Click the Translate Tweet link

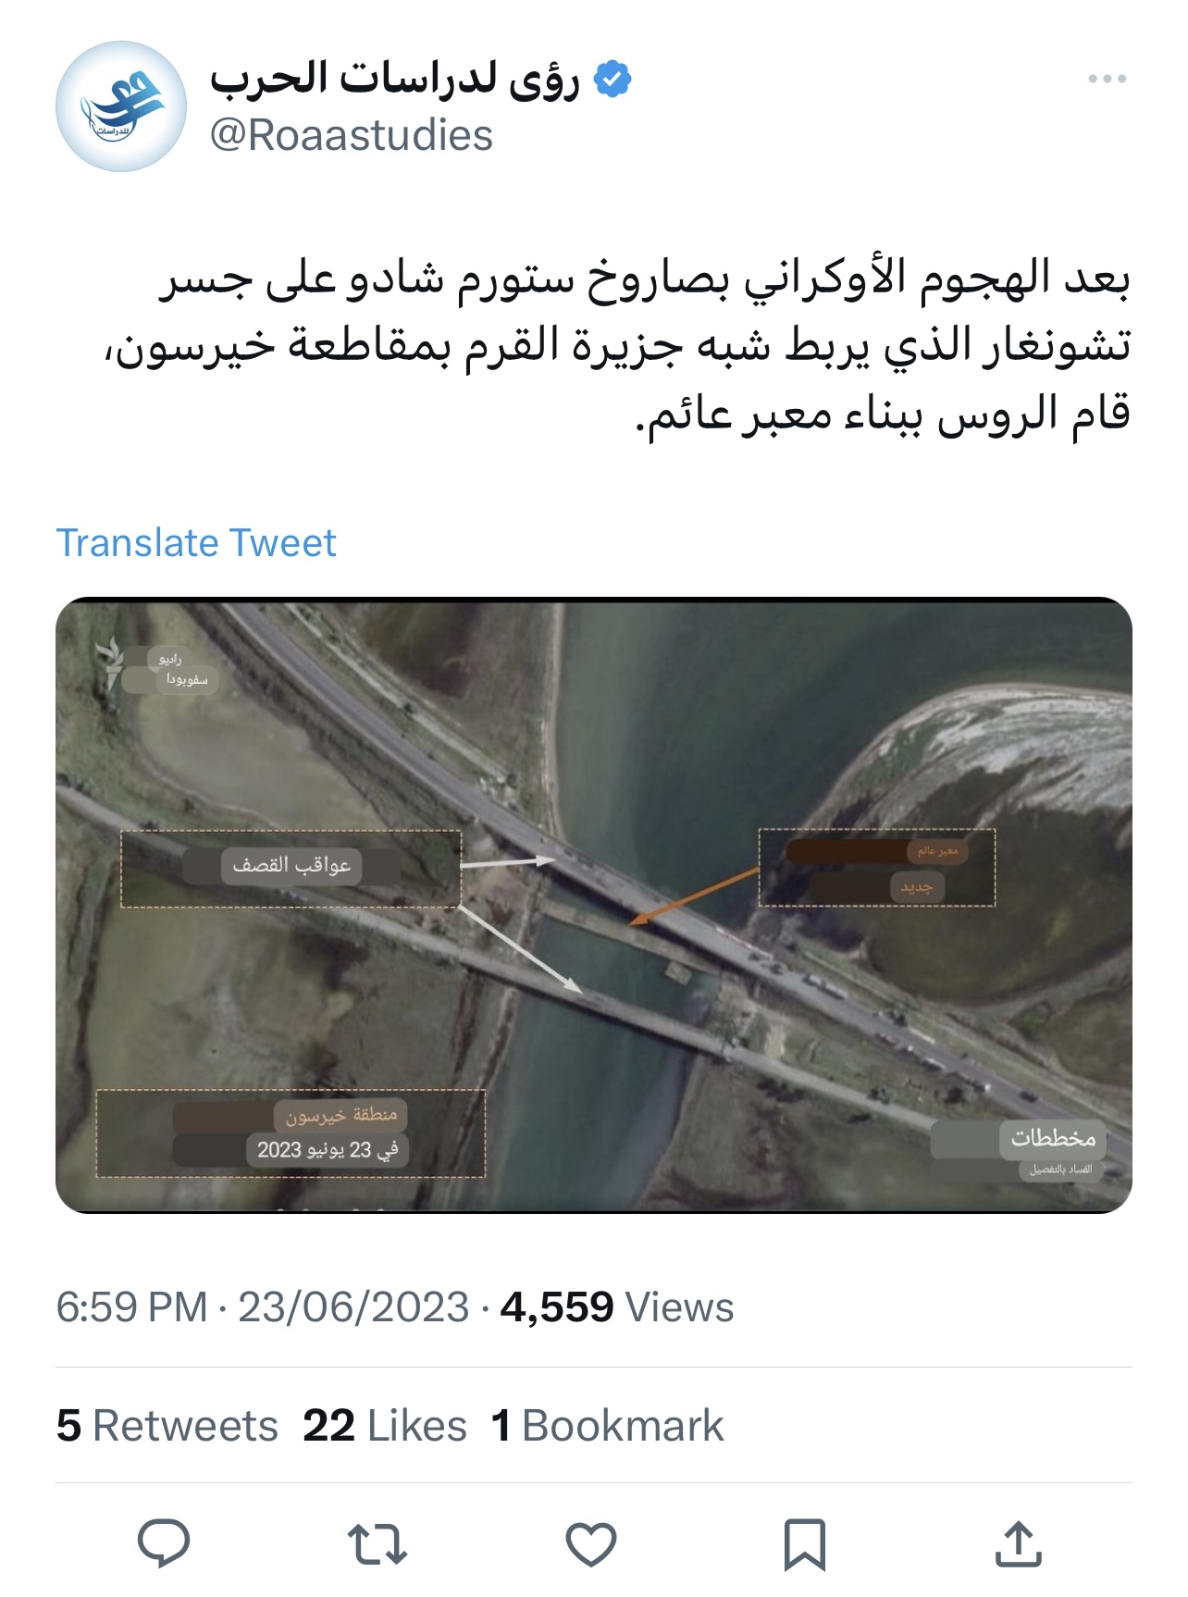click(196, 543)
